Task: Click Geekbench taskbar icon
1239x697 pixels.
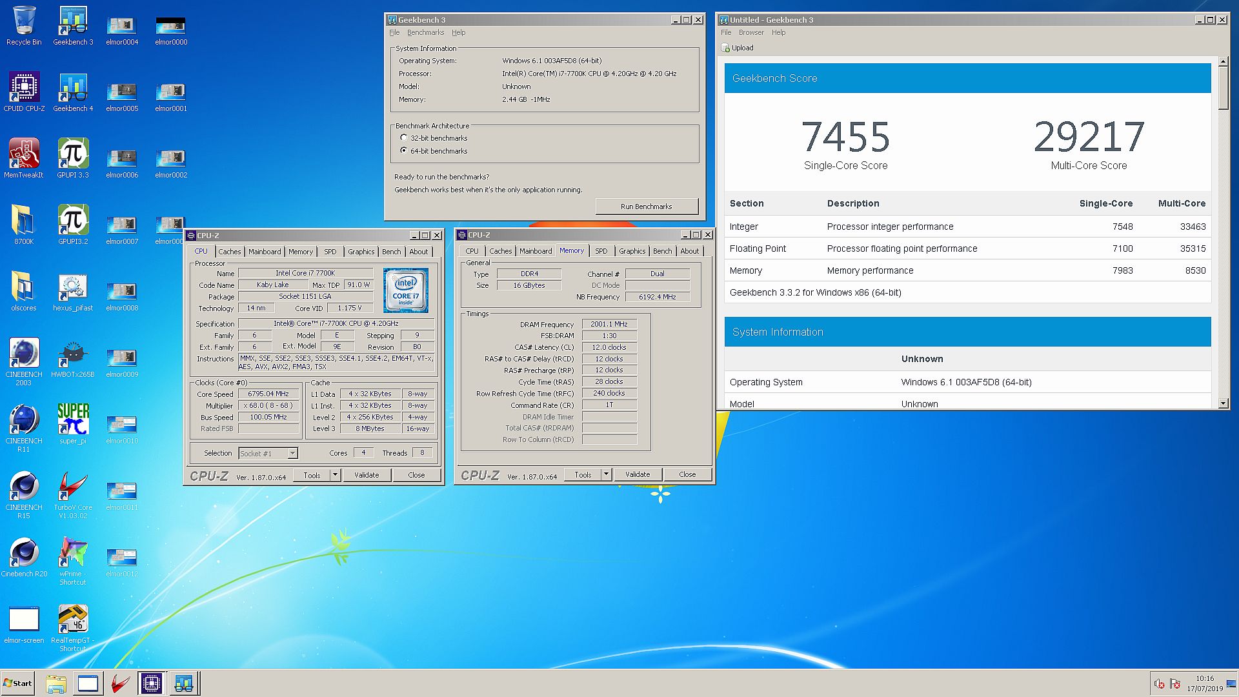Action: click(184, 683)
